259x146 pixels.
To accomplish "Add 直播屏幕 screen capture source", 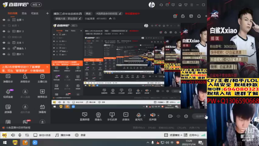I will 84,116.
